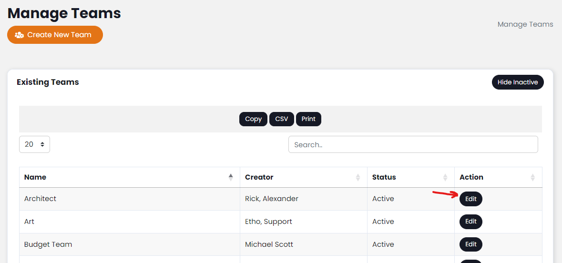
Task: Click the creator Etho, Support
Action: click(268, 222)
